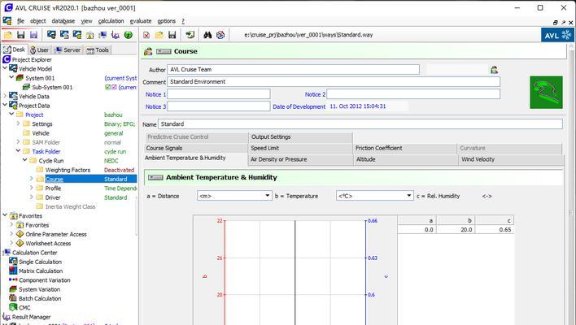
Task: Expand the Profile folder
Action: tap(31, 188)
